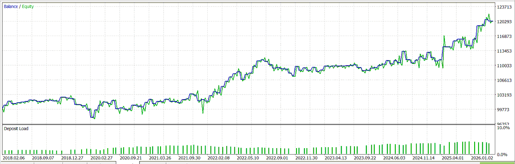Click the 99773 axis value
515x164 pixels.
coord(503,109)
